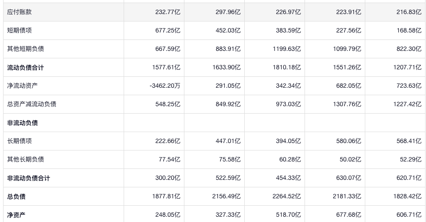
Task: Select the 非流动负债合计 row heading
Action: (x=29, y=178)
